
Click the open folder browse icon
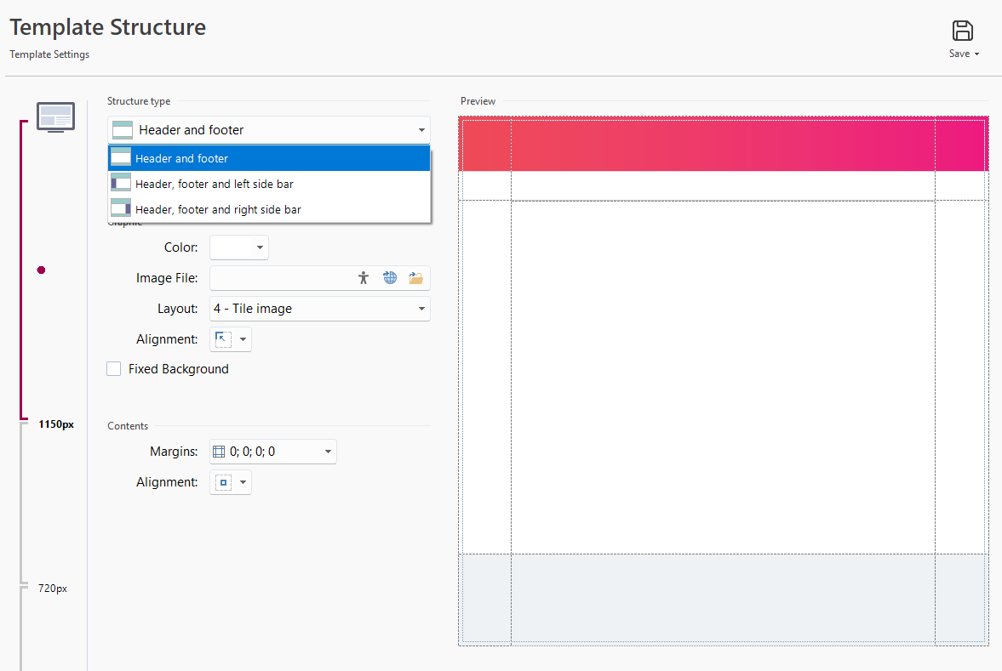click(x=416, y=278)
